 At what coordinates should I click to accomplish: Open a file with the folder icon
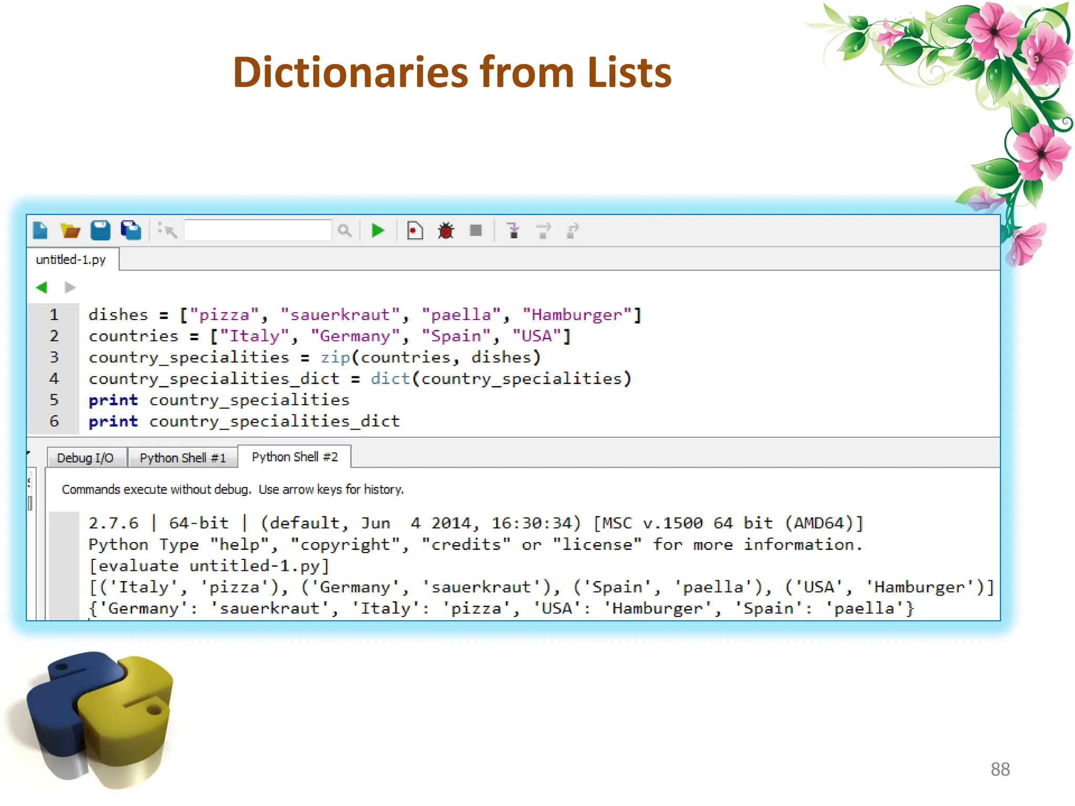(70, 230)
